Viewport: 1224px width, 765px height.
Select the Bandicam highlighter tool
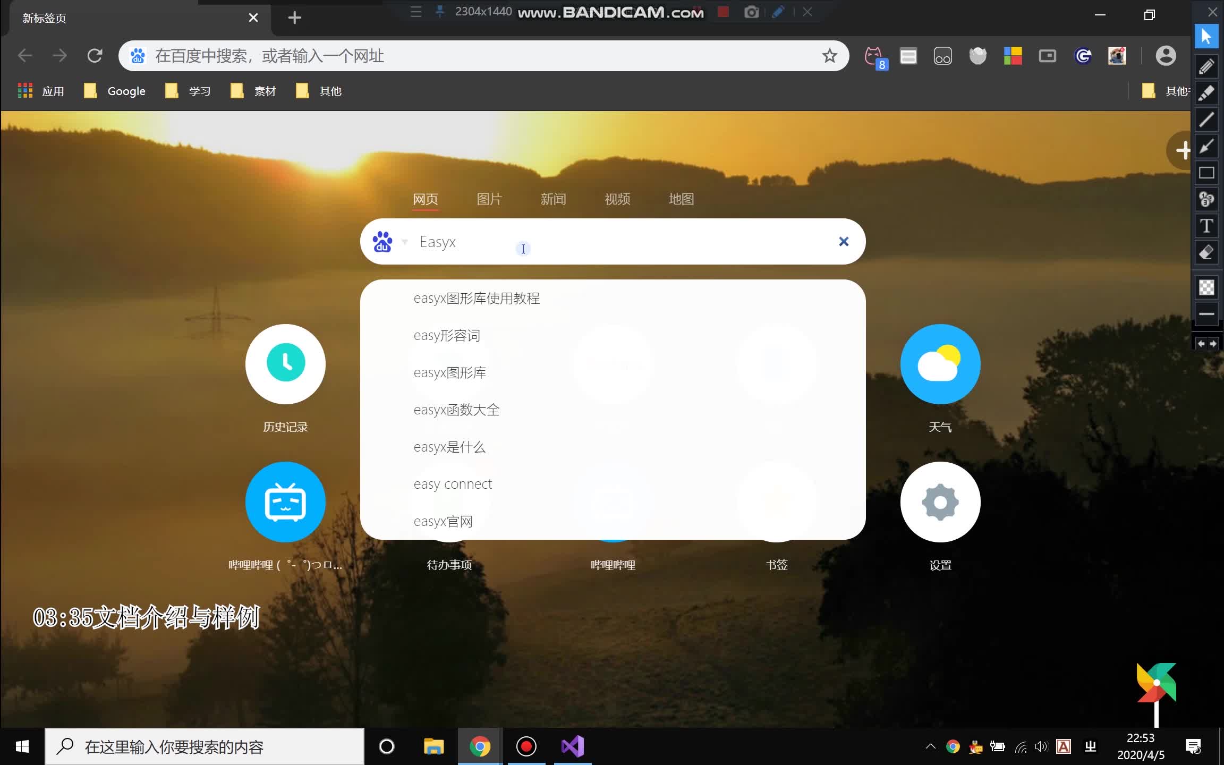(x=1206, y=93)
